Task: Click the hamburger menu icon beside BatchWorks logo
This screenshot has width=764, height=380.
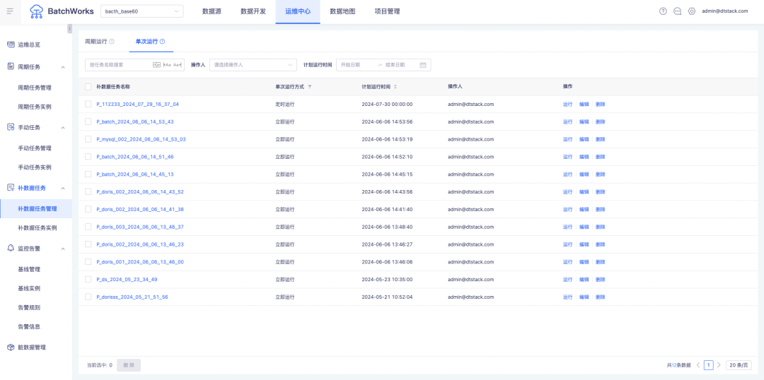Action: point(10,11)
